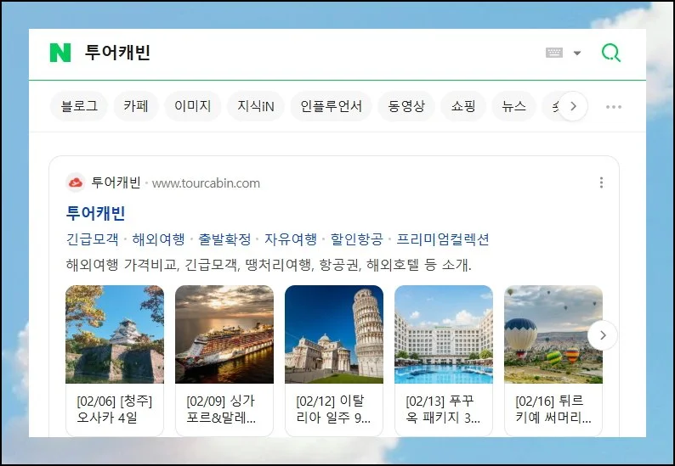The image size is (675, 466).
Task: Switch to the 이미지 tab
Action: click(192, 107)
